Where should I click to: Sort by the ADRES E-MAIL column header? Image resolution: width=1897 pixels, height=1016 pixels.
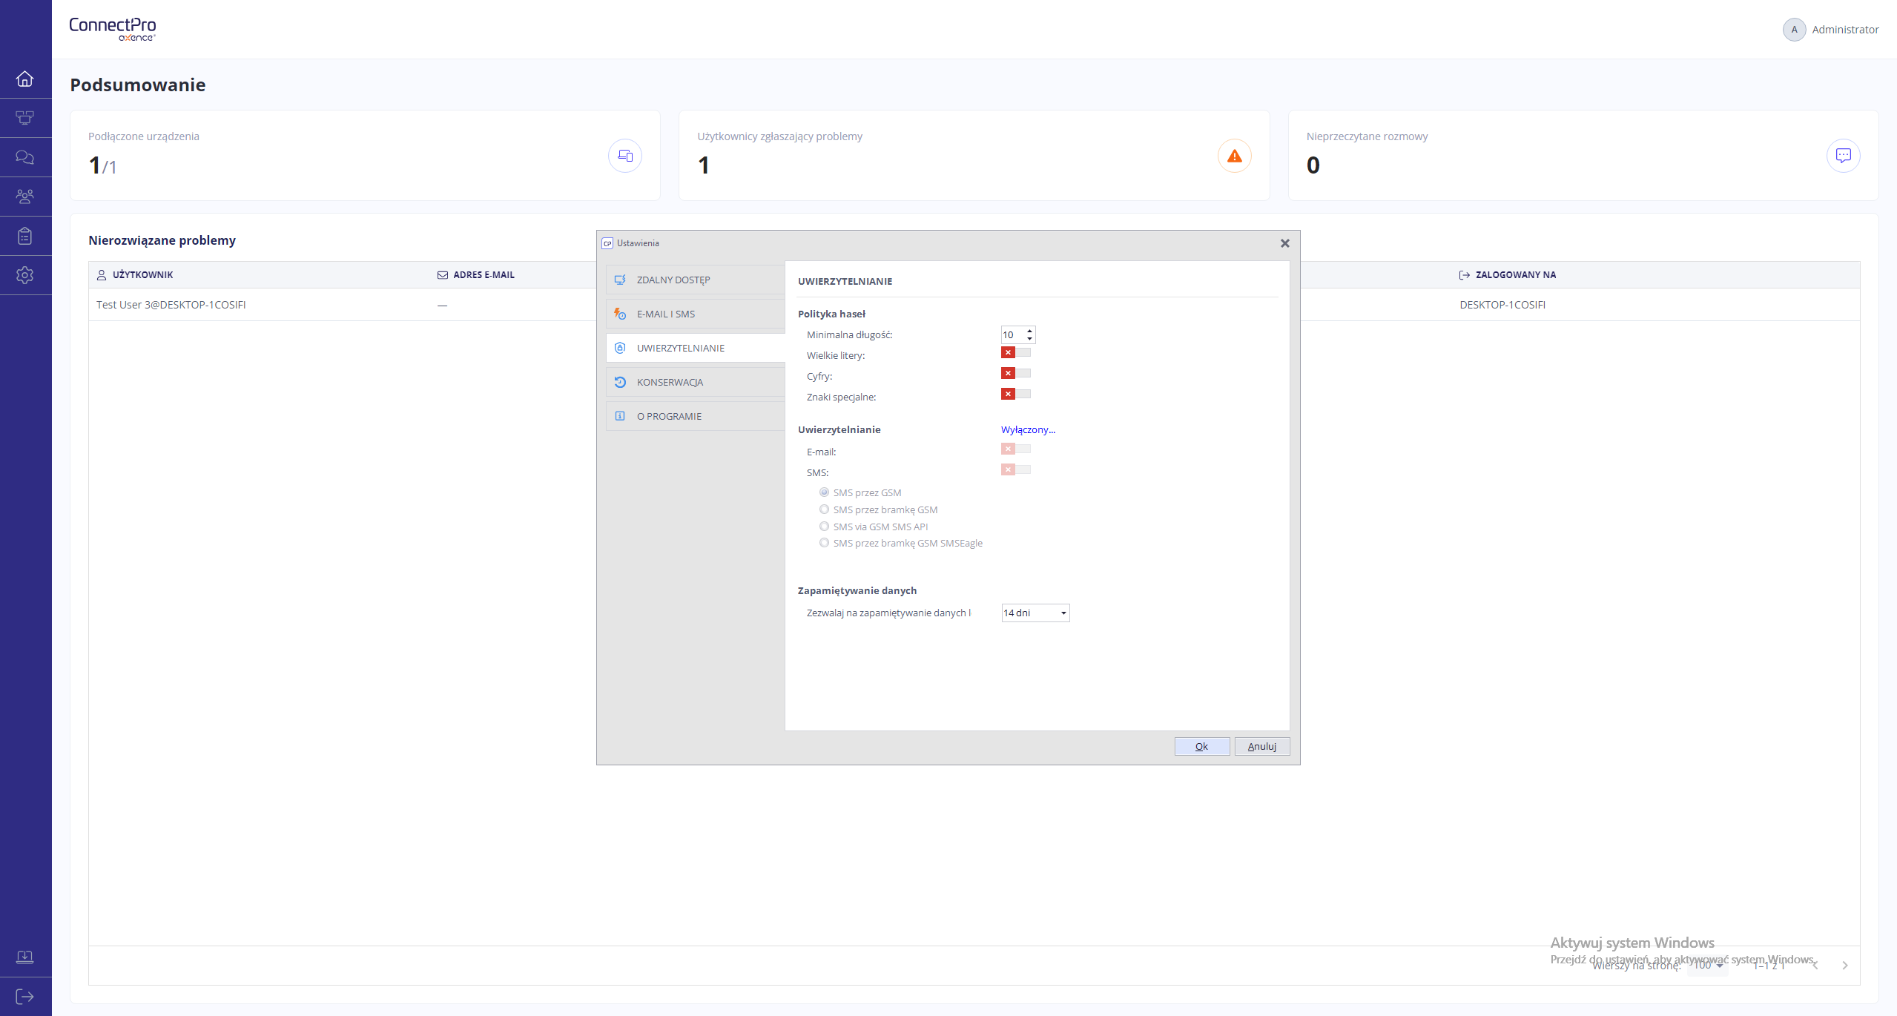484,275
